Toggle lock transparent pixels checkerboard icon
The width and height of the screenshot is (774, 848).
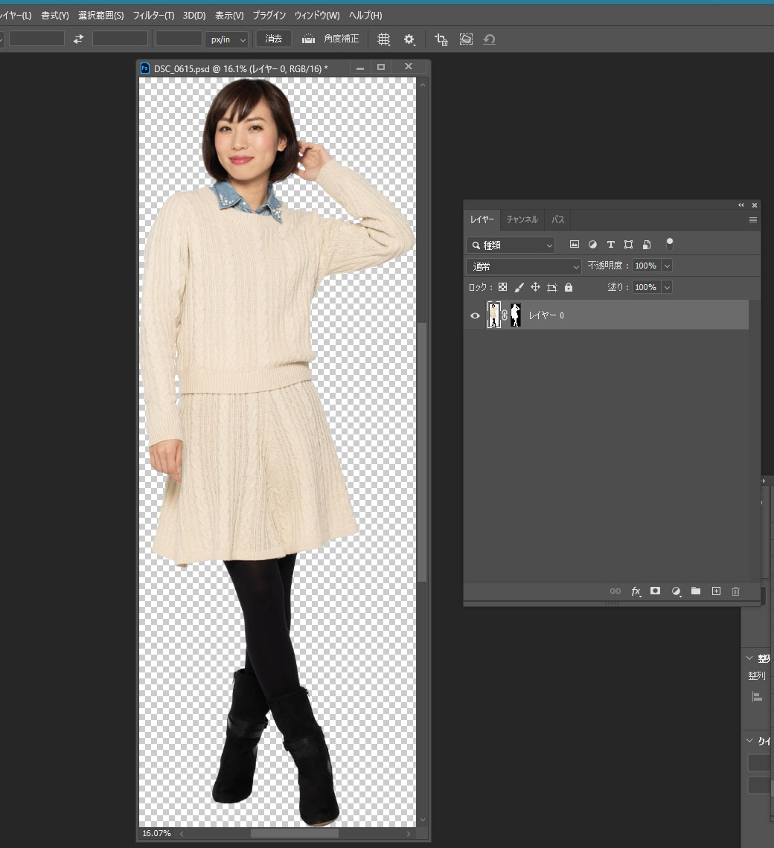(x=502, y=287)
